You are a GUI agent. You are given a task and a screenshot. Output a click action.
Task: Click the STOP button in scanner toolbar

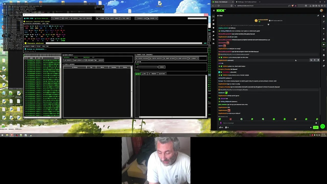[x=65, y=18]
